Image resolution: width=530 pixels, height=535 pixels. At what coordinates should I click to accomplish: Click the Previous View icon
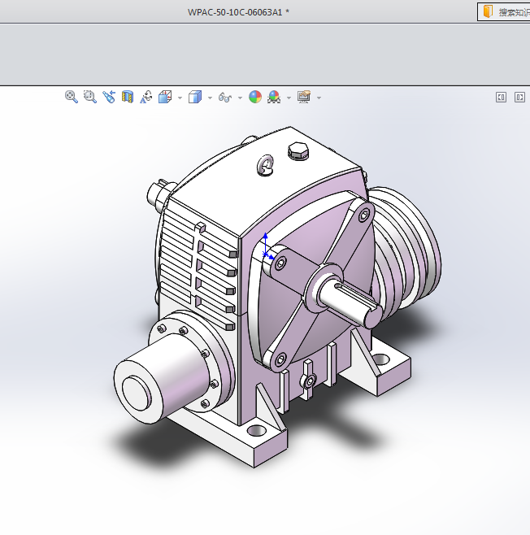109,97
